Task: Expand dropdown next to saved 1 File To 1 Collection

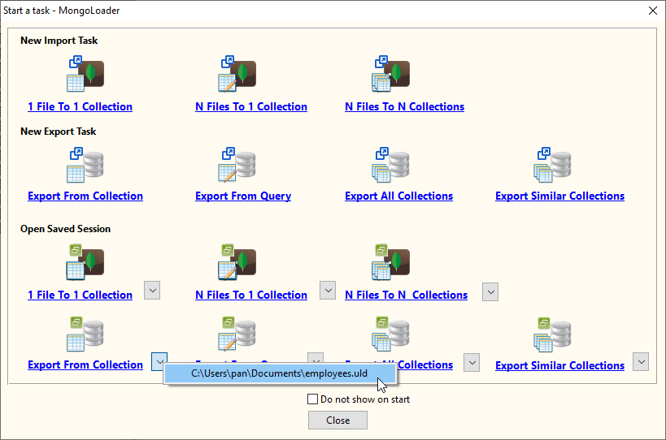Action: click(x=152, y=291)
